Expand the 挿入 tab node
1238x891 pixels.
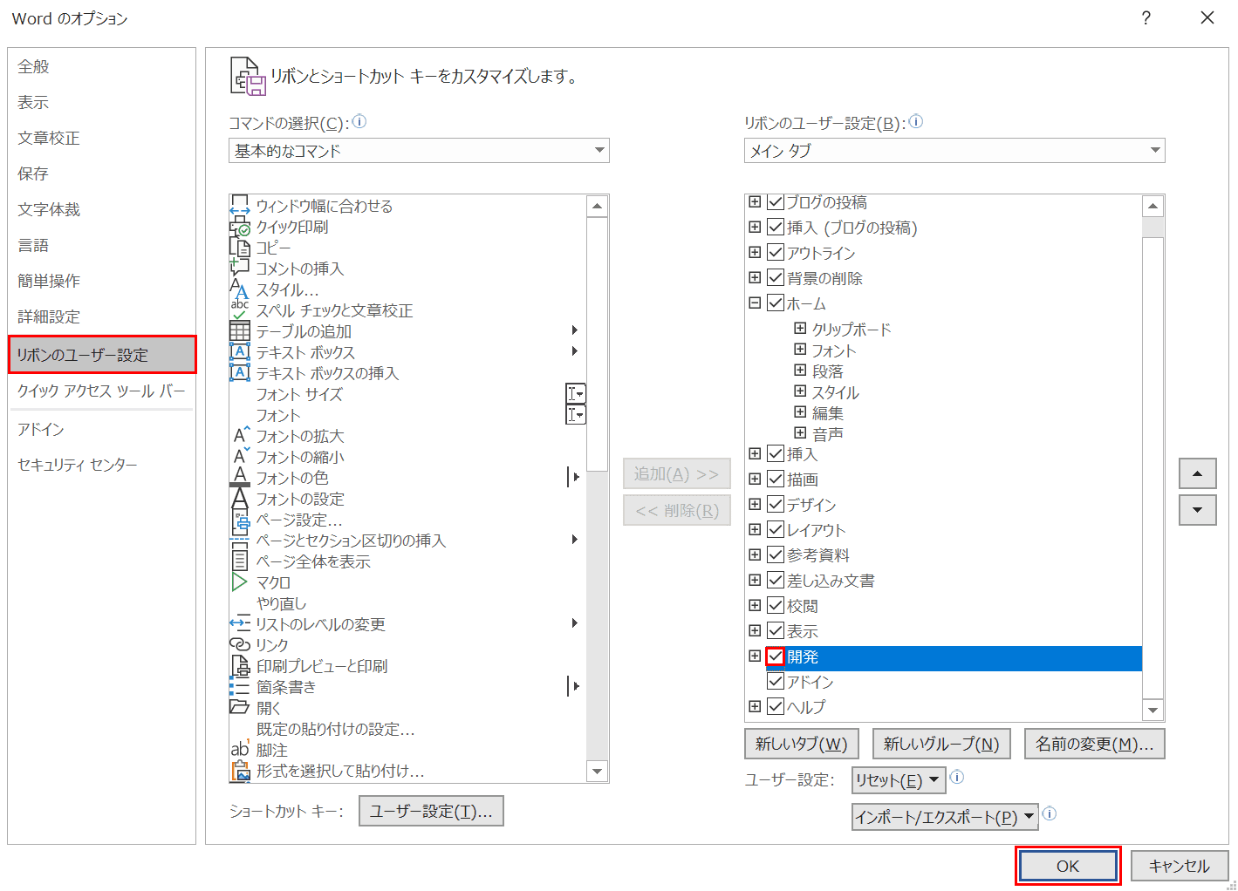tap(755, 454)
